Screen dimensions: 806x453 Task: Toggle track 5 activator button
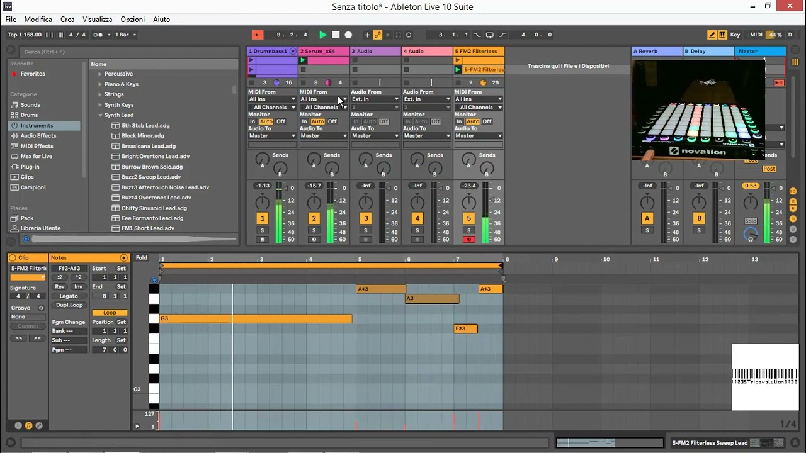[x=468, y=218]
